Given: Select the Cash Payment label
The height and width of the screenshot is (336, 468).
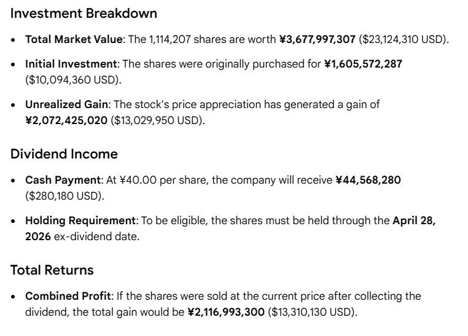Looking at the screenshot, I should [63, 180].
